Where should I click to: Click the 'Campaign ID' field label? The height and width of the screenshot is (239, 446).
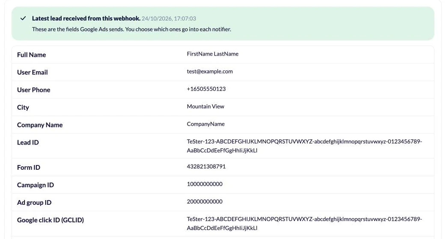tap(35, 185)
